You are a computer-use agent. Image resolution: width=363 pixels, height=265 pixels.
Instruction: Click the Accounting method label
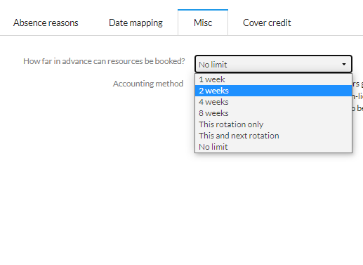point(148,84)
